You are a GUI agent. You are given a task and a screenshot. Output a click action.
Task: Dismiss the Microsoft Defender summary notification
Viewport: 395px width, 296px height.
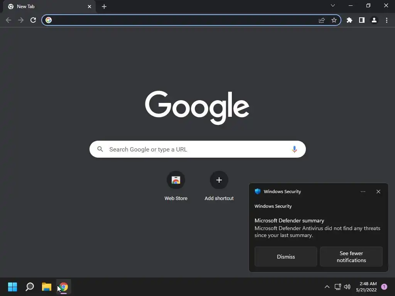(286, 256)
